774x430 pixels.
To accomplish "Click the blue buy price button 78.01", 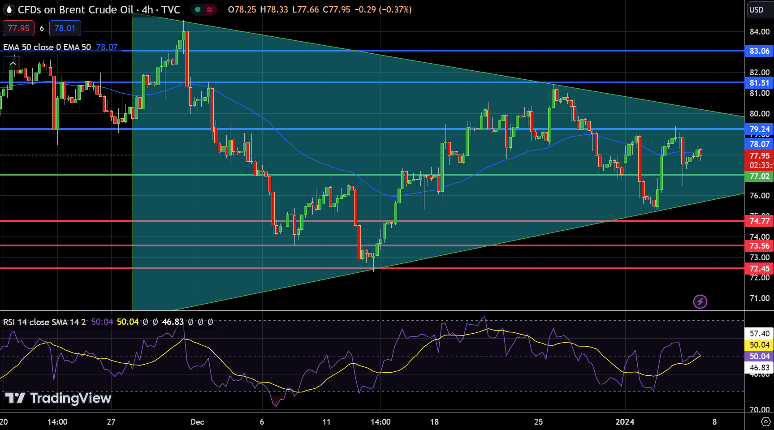I will click(65, 28).
